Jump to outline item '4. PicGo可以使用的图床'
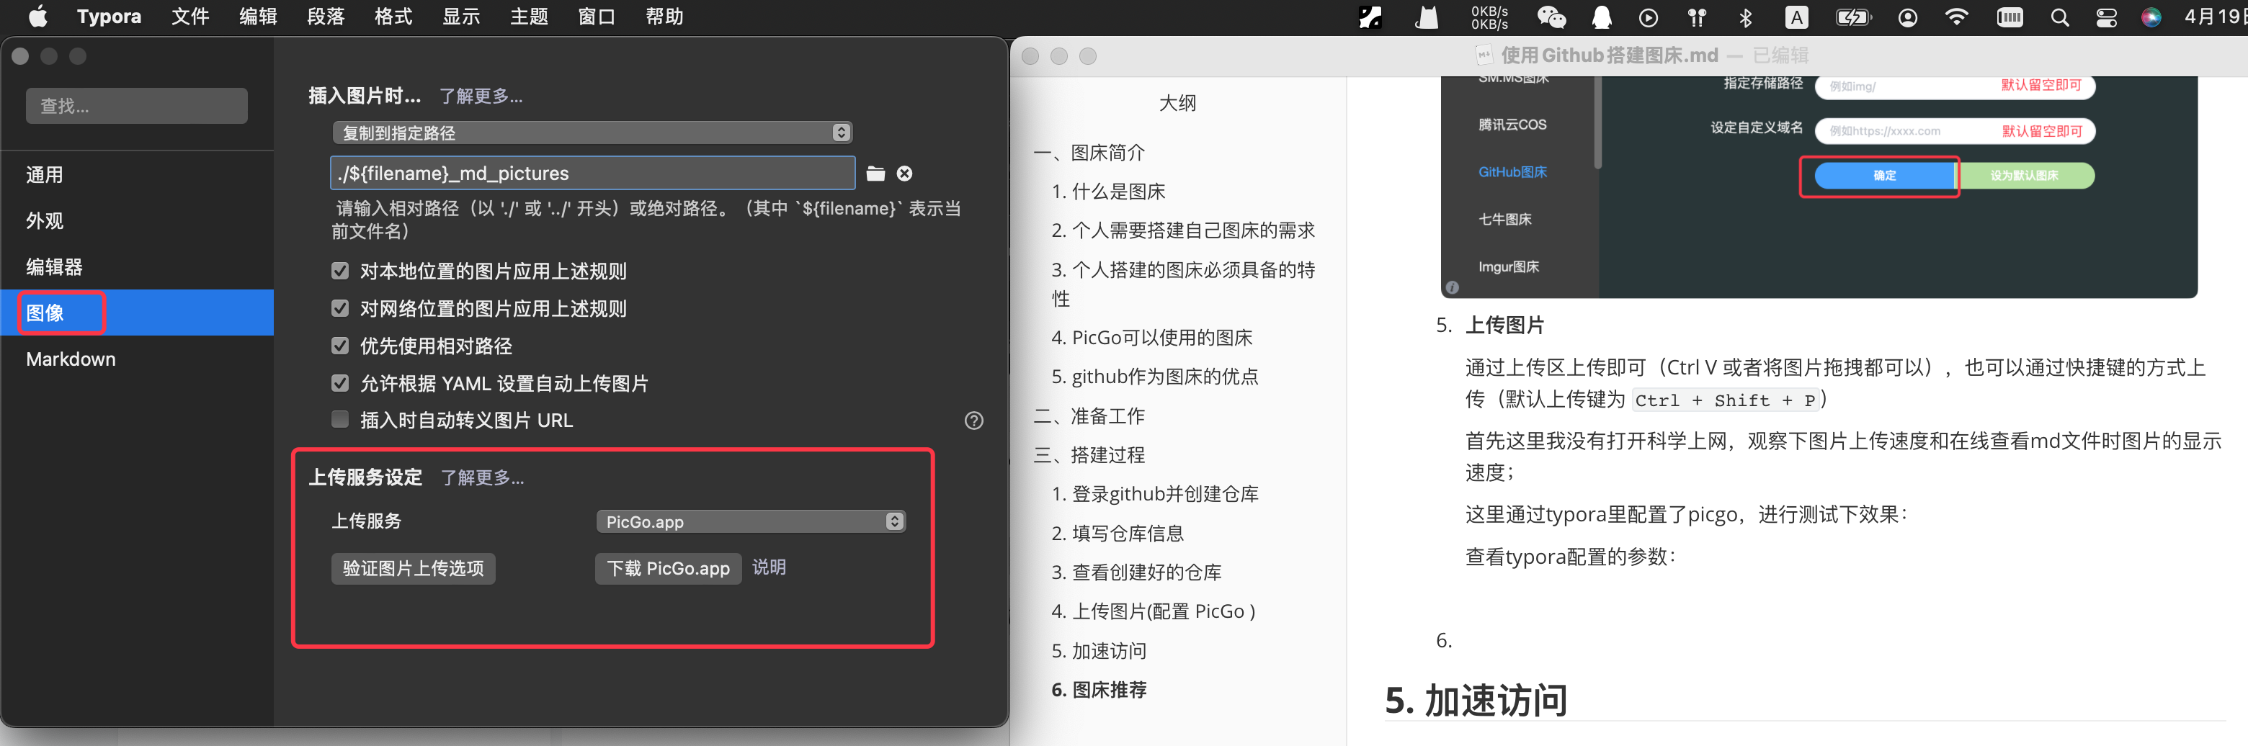2248x746 pixels. (1152, 338)
